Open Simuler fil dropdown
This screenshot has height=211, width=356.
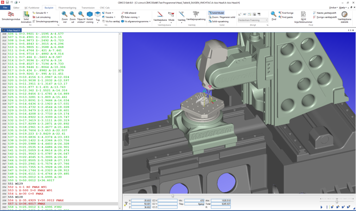pos(40,13)
